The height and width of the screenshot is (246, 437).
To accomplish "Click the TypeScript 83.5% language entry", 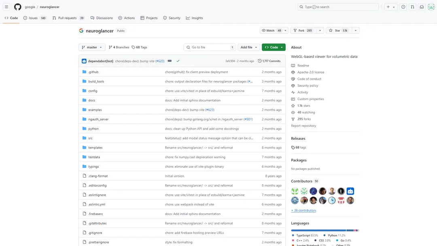I will (305, 235).
